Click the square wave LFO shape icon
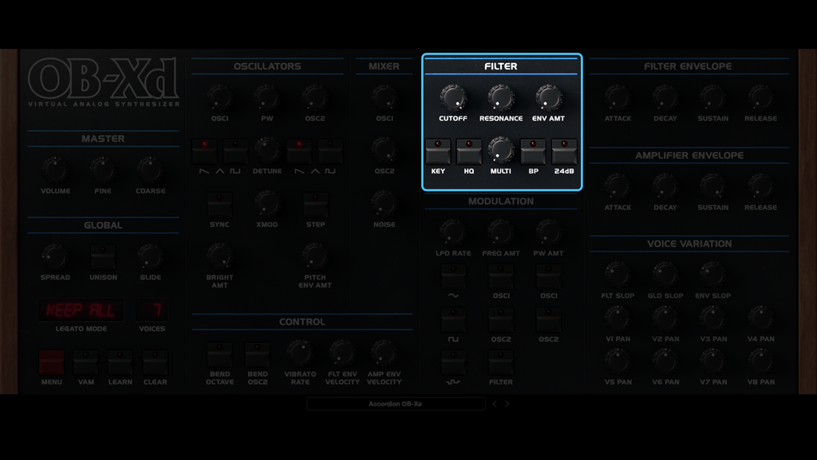Image resolution: width=817 pixels, height=460 pixels. tap(453, 321)
